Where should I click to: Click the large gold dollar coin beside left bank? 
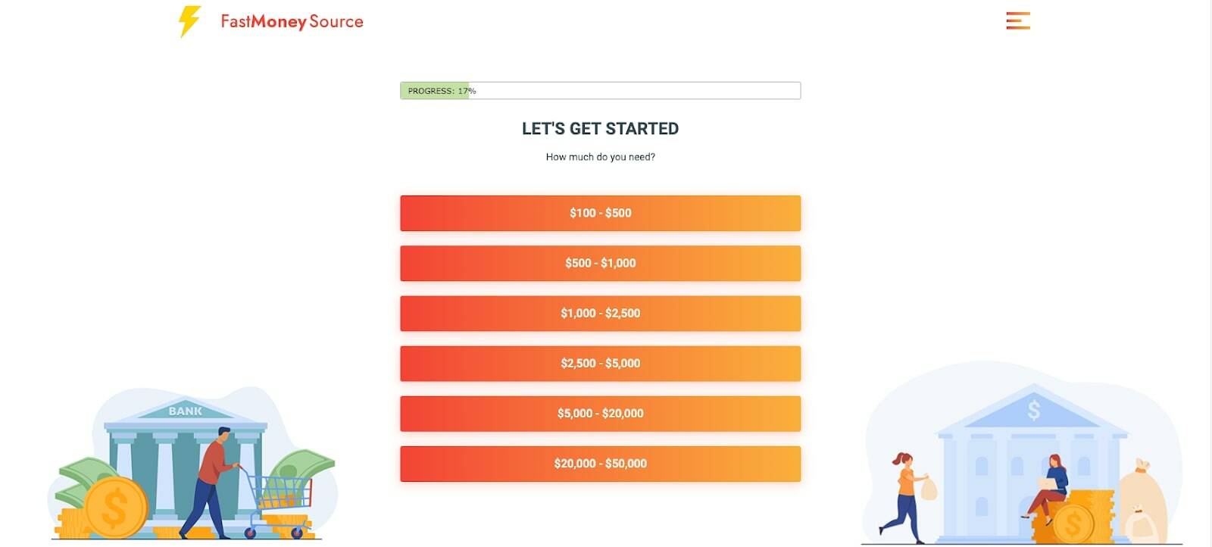click(x=116, y=506)
